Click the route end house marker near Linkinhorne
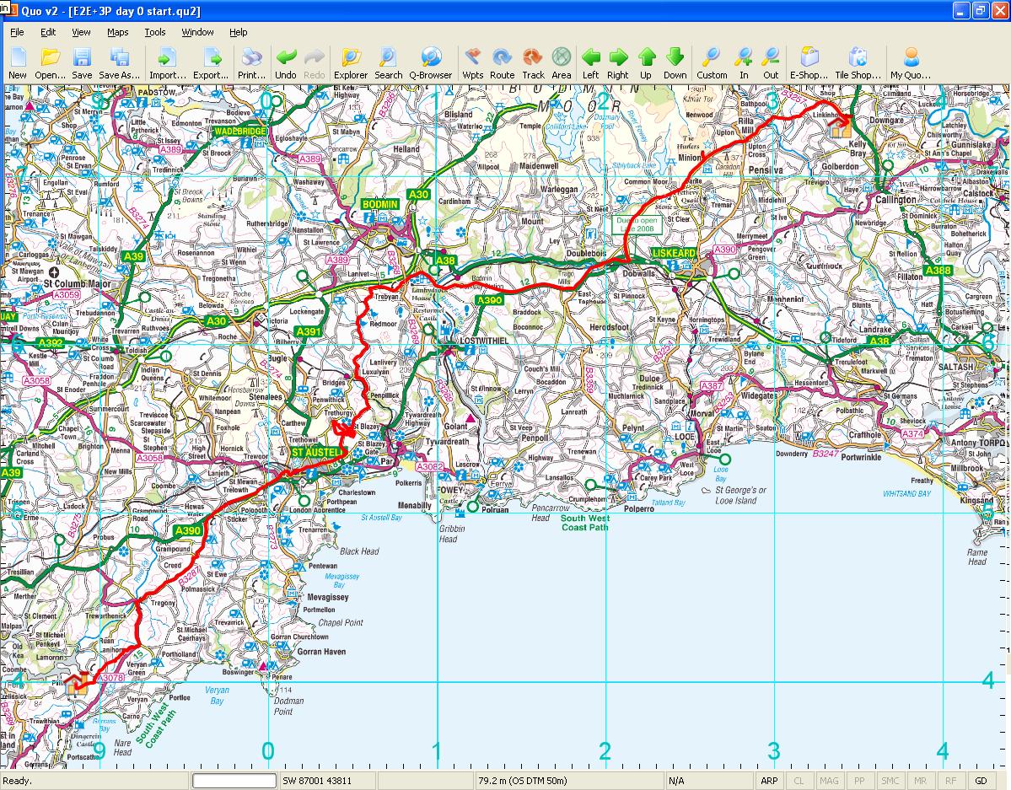 click(840, 125)
